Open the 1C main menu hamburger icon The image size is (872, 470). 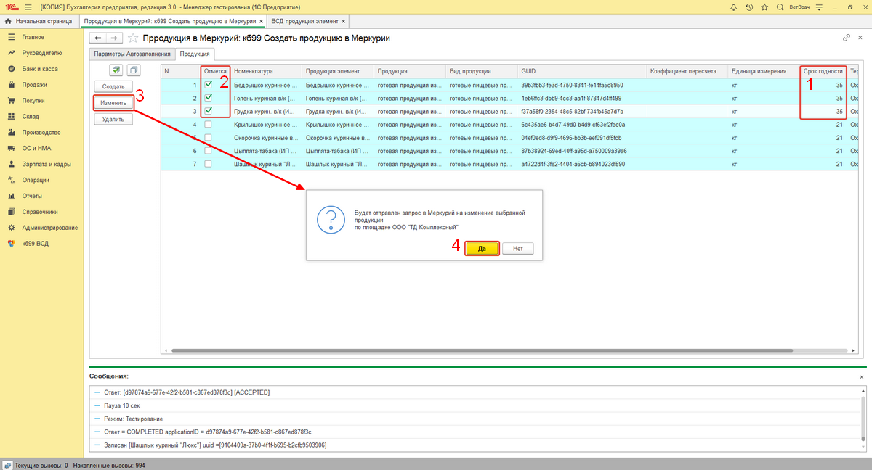(28, 7)
